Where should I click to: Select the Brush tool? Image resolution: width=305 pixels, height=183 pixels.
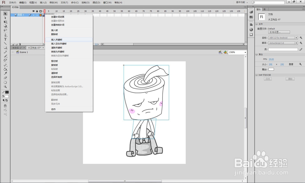click(5, 56)
